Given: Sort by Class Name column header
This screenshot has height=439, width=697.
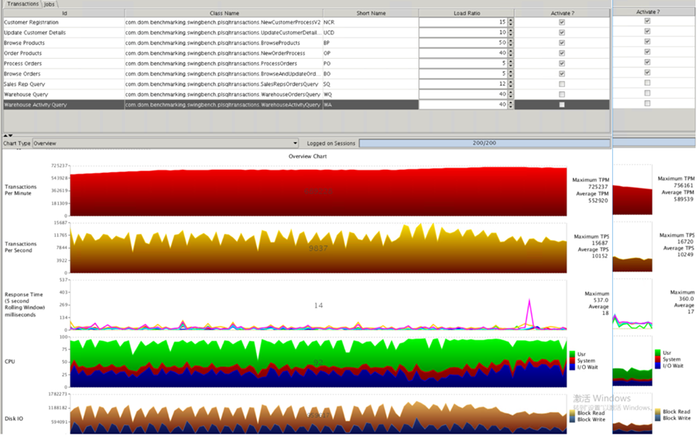Looking at the screenshot, I should coord(223,13).
